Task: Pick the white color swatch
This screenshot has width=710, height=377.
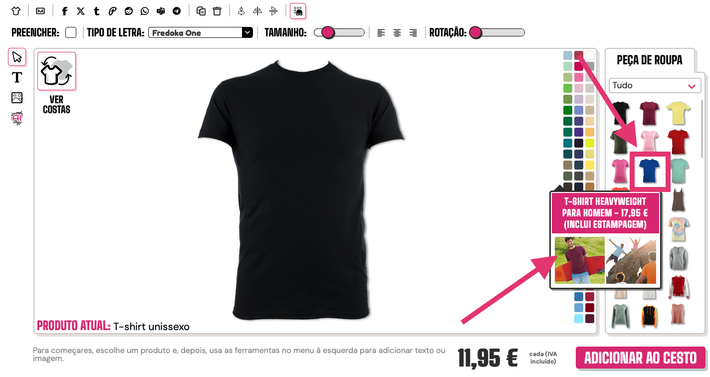Action: pyautogui.click(x=590, y=55)
